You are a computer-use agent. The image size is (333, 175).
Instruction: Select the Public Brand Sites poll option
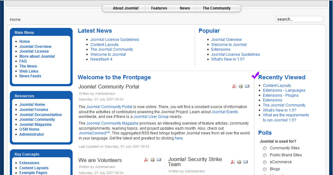(x=265, y=155)
